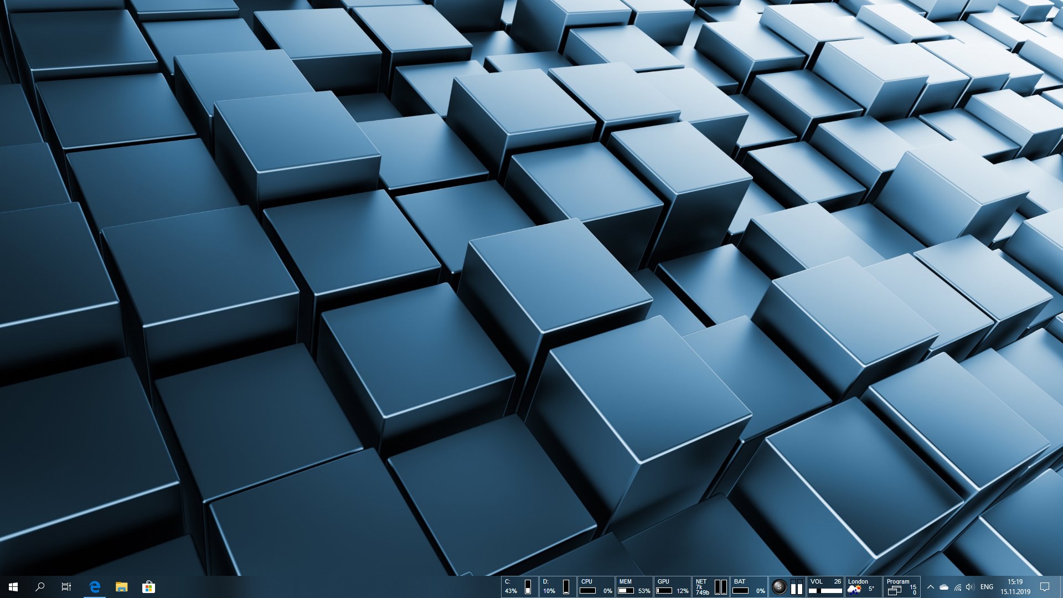
Task: Click the MEM usage meter
Action: tap(634, 587)
